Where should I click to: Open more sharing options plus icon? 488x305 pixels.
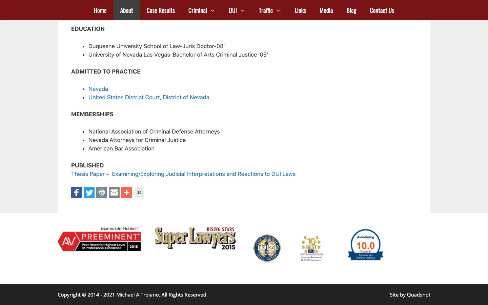127,192
